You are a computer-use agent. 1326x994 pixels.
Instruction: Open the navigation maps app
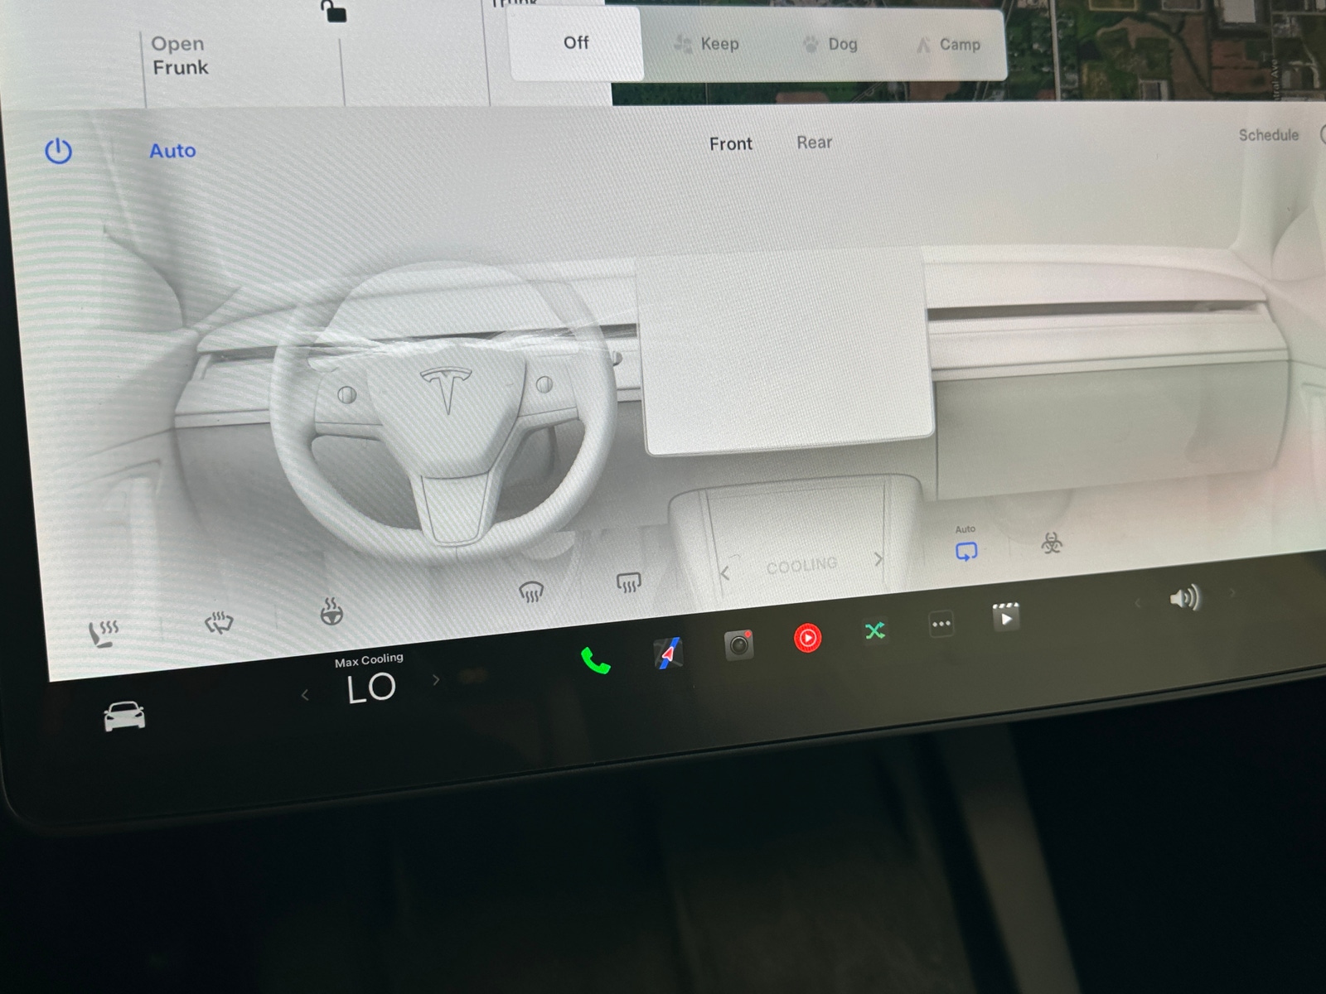pos(668,654)
